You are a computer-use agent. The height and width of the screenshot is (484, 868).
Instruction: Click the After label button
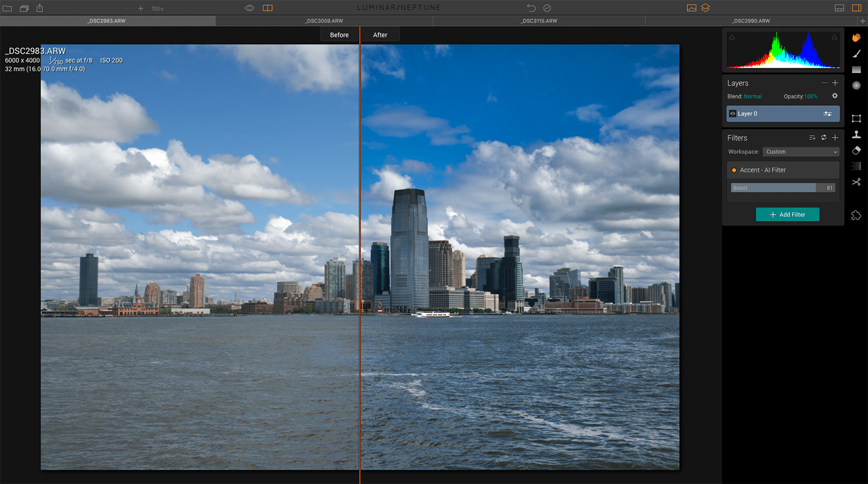click(x=380, y=35)
